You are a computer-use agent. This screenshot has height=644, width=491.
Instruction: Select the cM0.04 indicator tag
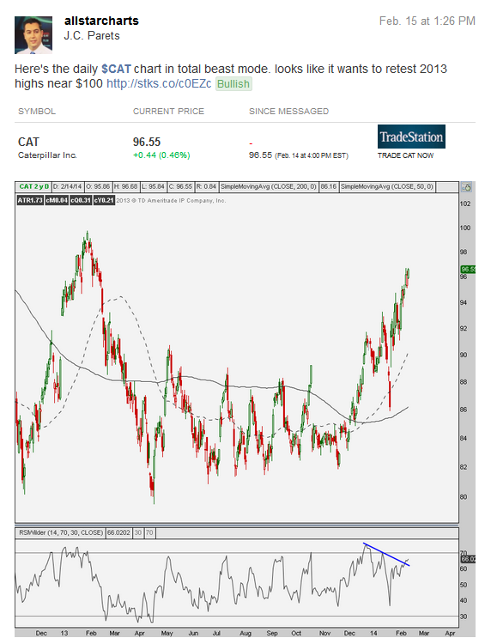[x=57, y=200]
